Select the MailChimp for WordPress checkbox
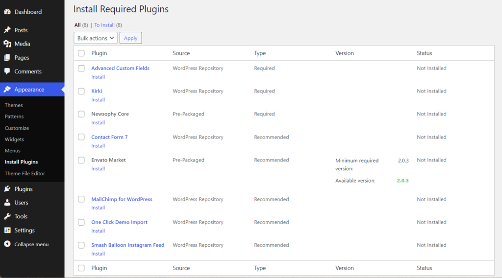The width and height of the screenshot is (502, 278). (81, 199)
